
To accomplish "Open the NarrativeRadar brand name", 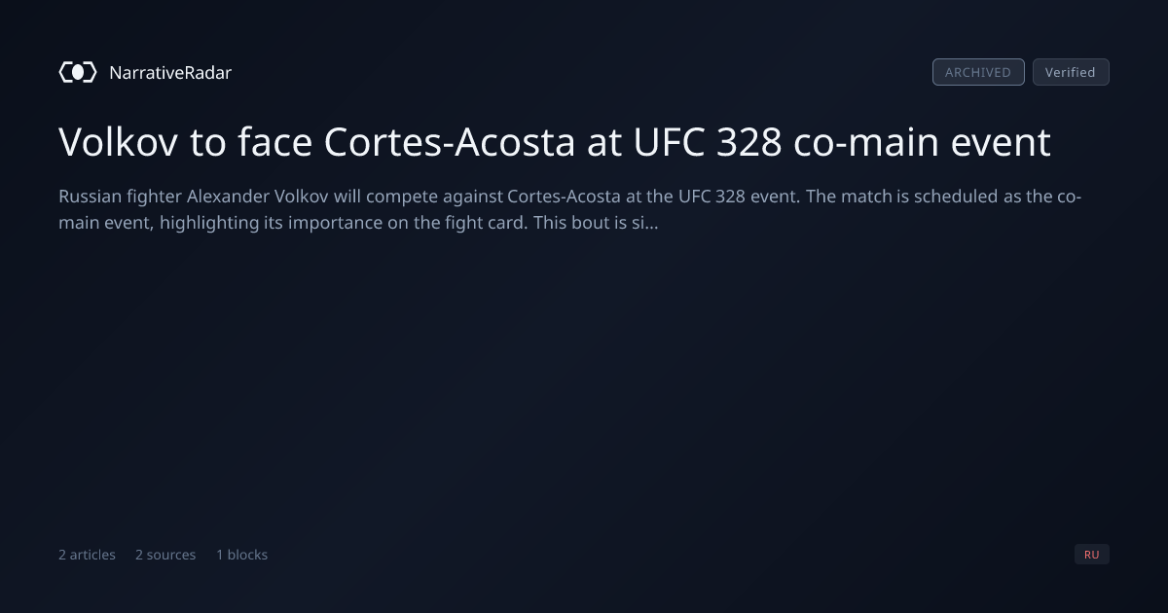I will tap(170, 72).
